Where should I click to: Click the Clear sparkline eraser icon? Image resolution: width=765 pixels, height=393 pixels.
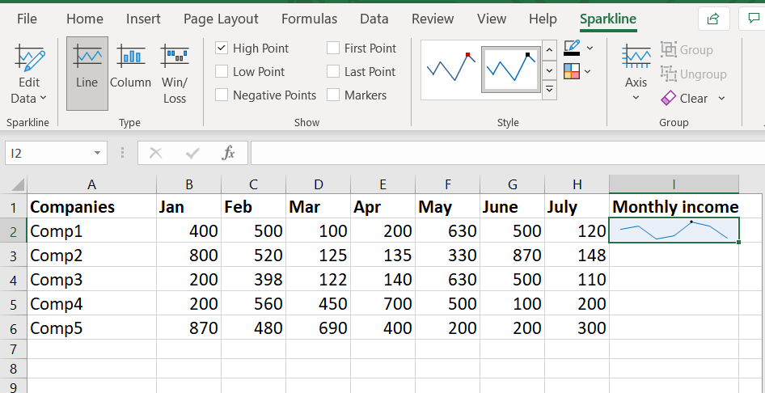pos(668,98)
